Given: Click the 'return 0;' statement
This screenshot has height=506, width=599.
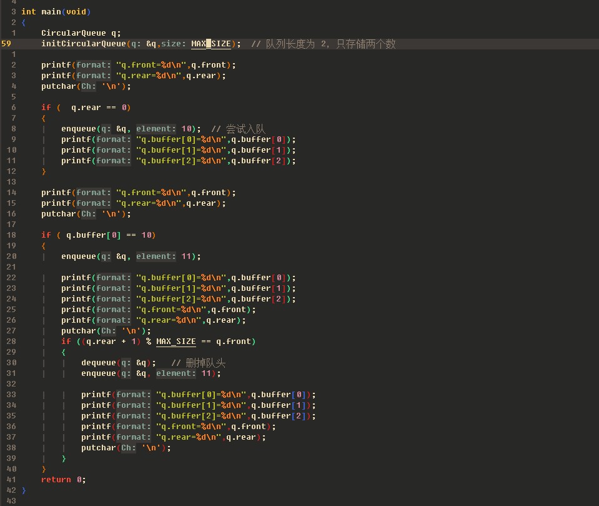Looking at the screenshot, I should point(64,480).
